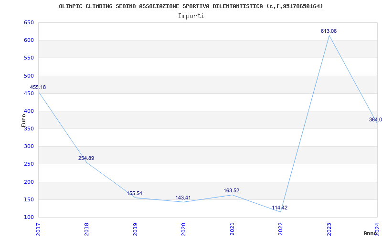Click the 2023 x-axis tick label
The width and height of the screenshot is (382, 238).
[329, 228]
